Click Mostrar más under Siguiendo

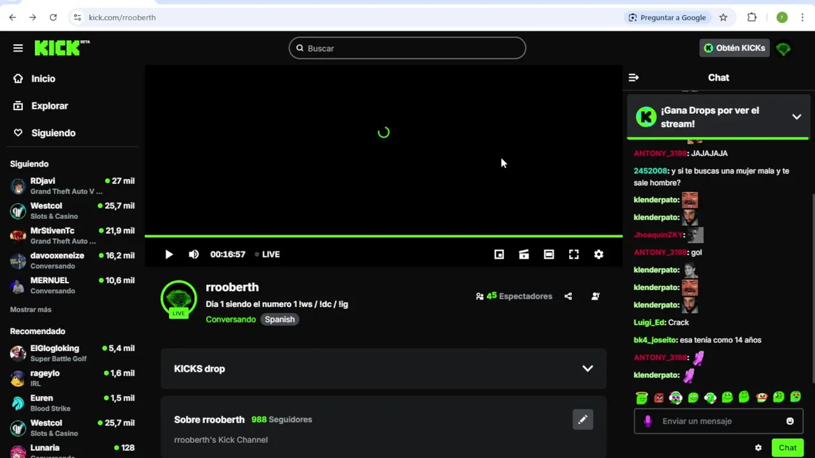(31, 310)
